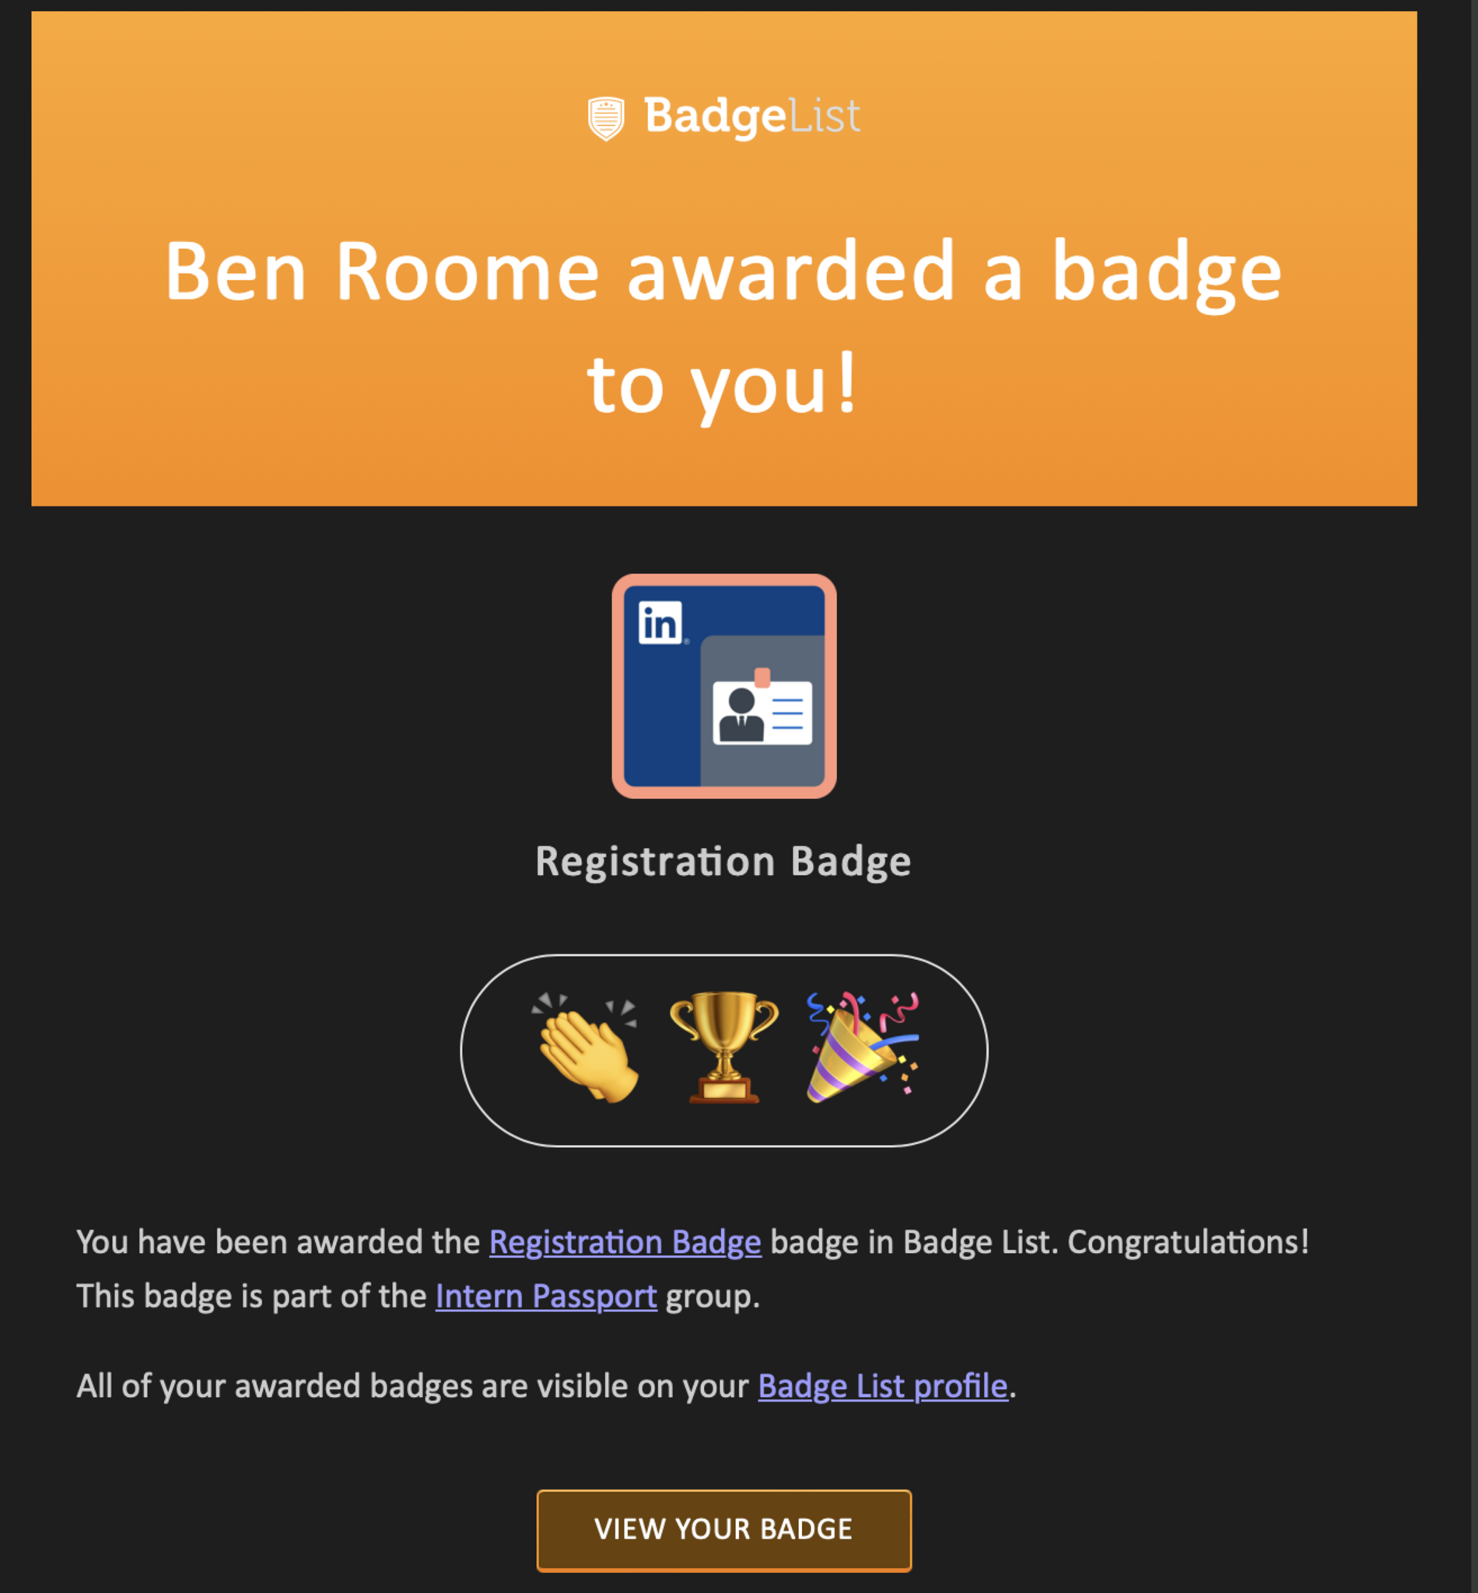Open the Registration Badge hyperlink in message

[x=625, y=1242]
